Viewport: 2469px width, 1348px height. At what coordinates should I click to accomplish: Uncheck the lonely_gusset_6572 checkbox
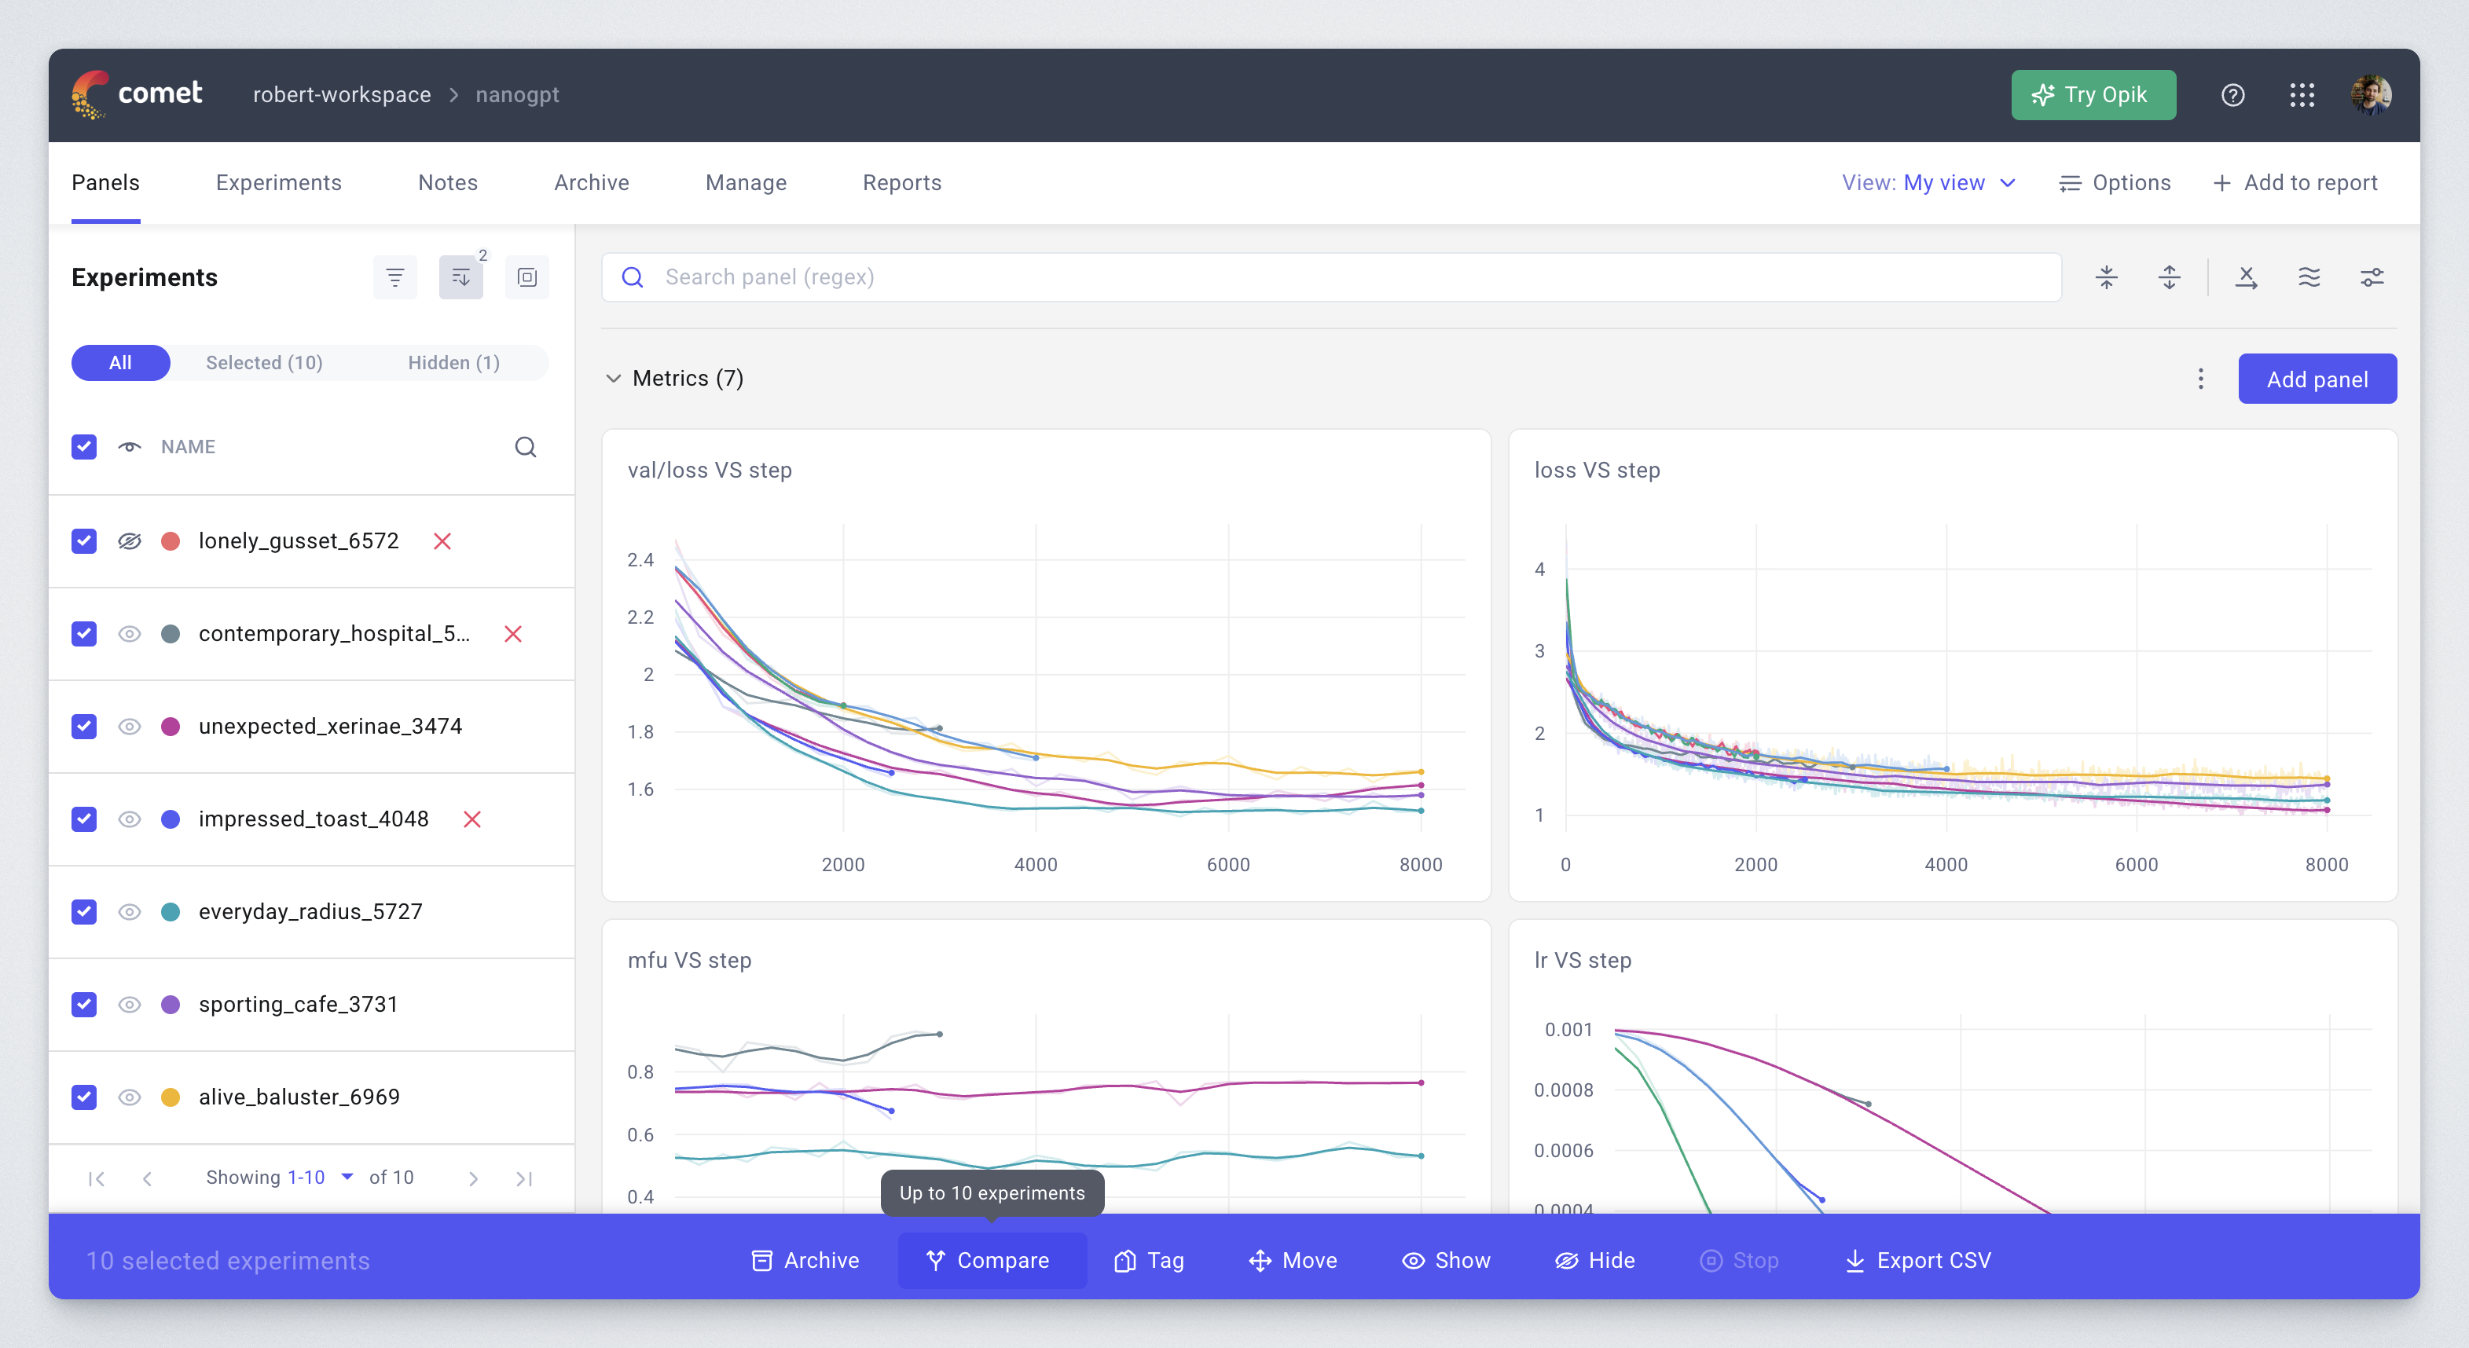[x=84, y=541]
